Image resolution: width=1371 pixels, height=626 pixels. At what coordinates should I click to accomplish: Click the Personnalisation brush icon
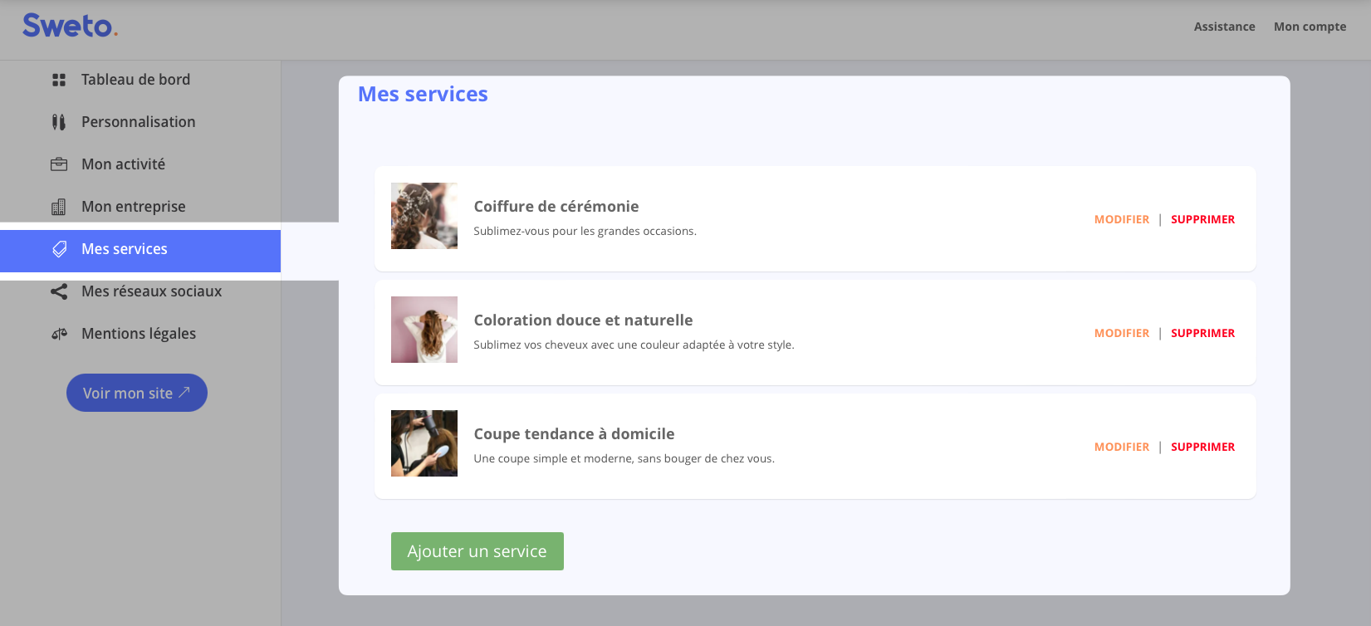[x=59, y=122]
